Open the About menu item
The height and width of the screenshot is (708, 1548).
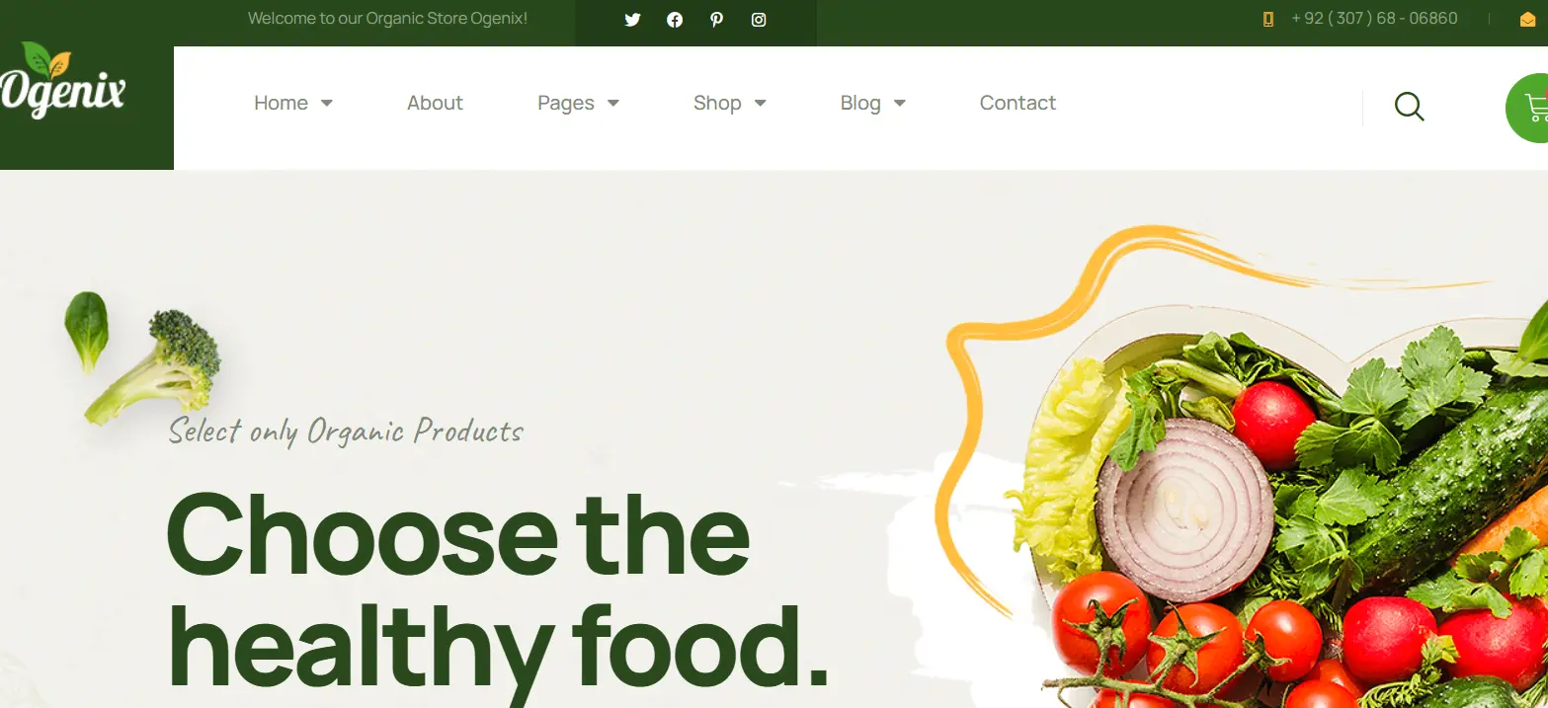pos(435,103)
